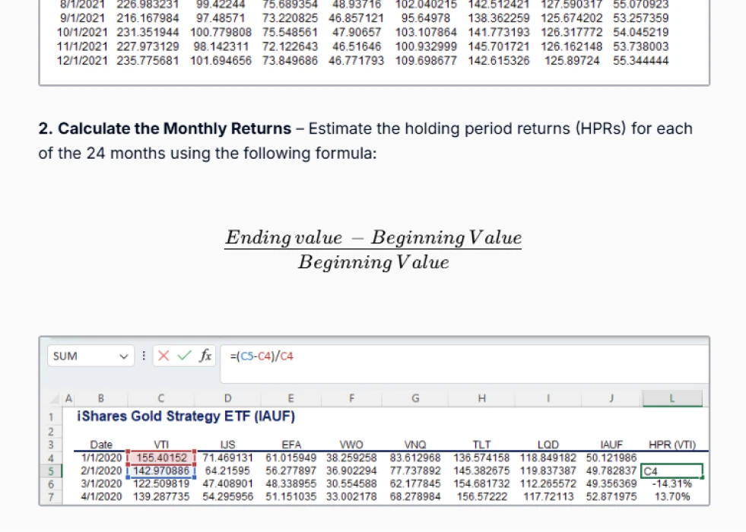746x532 pixels.
Task: Open the Insert Function fx icon
Action: pos(204,356)
